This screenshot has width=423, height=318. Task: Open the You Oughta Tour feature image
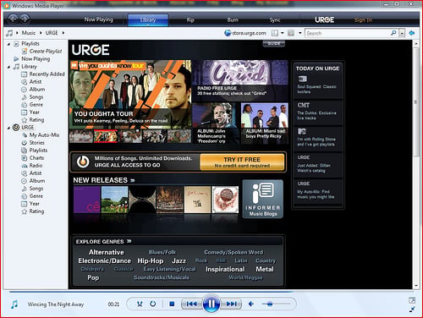(x=130, y=94)
